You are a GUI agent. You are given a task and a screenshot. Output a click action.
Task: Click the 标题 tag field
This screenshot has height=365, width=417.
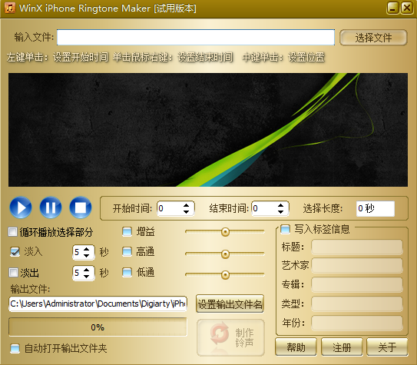(x=357, y=247)
